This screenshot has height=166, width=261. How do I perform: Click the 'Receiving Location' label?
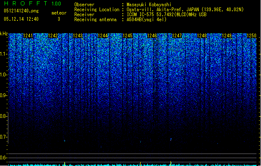pyautogui.click(x=97, y=10)
